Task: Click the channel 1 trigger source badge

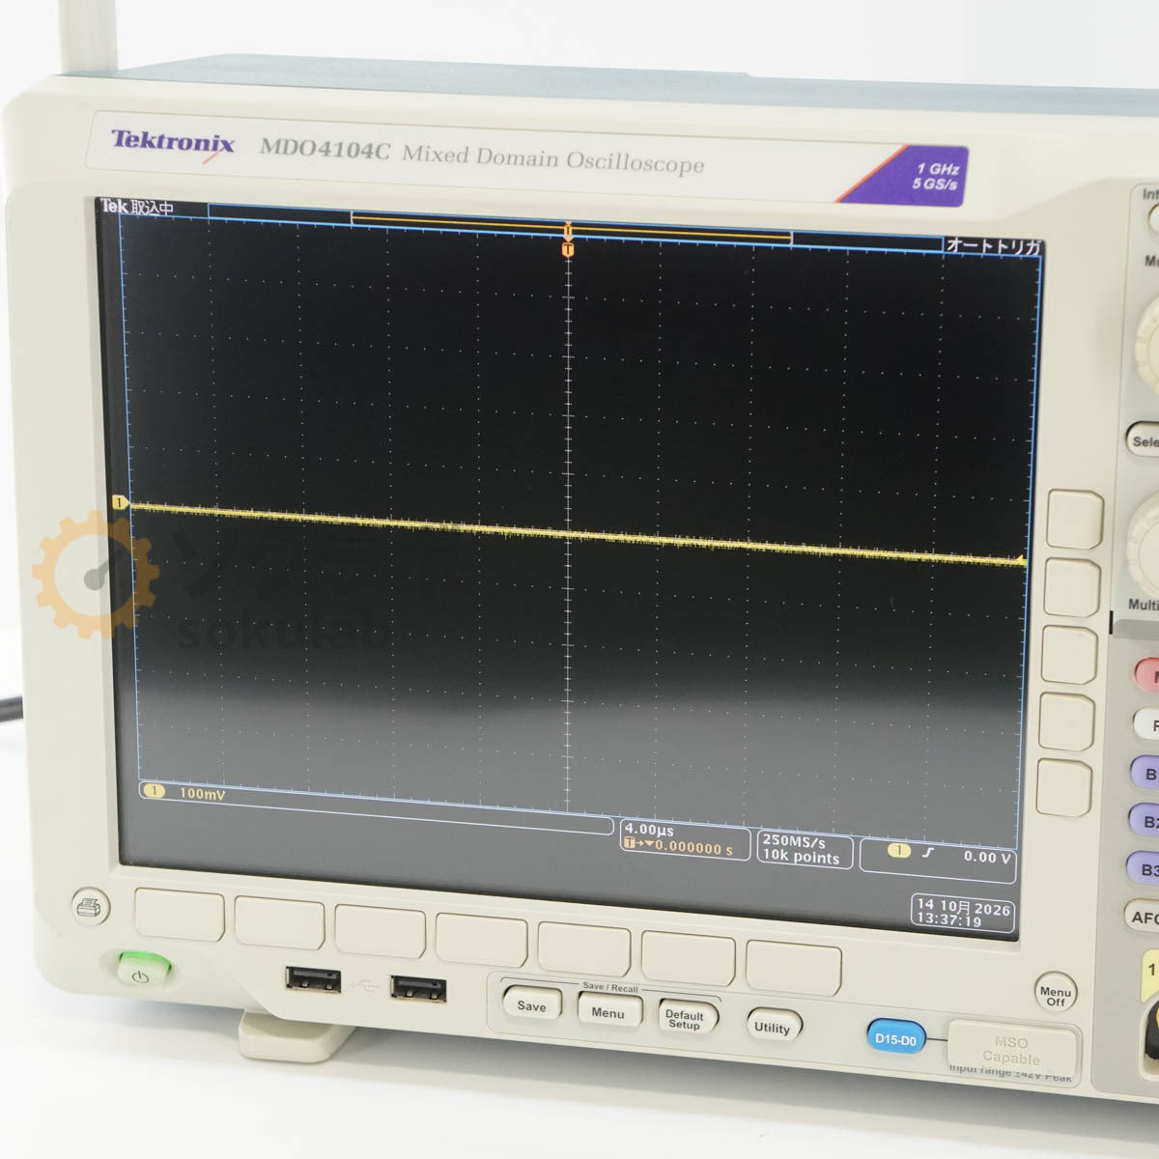Action: [899, 851]
